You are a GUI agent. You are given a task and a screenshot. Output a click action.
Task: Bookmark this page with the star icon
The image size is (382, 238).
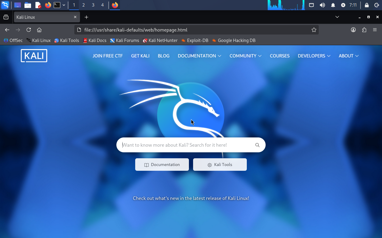pyautogui.click(x=314, y=30)
